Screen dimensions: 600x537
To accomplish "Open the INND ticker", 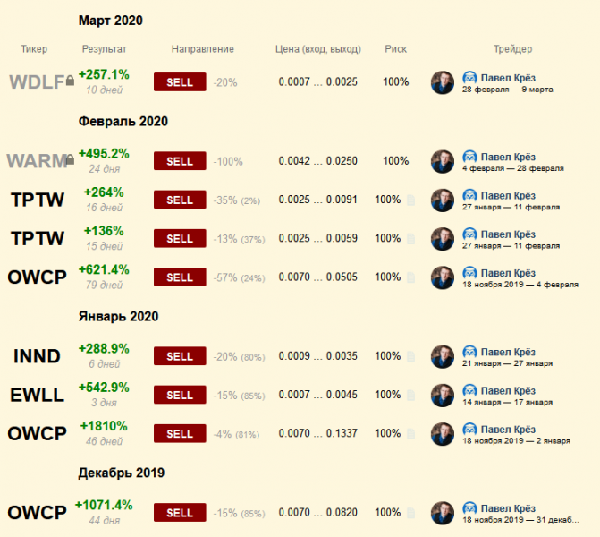I will click(x=38, y=356).
